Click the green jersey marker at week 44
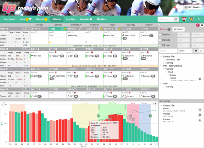Image resolution: width=204 pixels, height=148 pixels. [x=98, y=116]
